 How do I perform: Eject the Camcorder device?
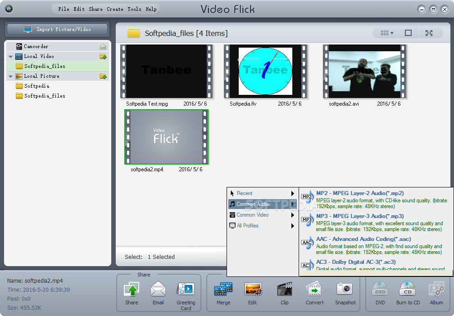pos(103,46)
